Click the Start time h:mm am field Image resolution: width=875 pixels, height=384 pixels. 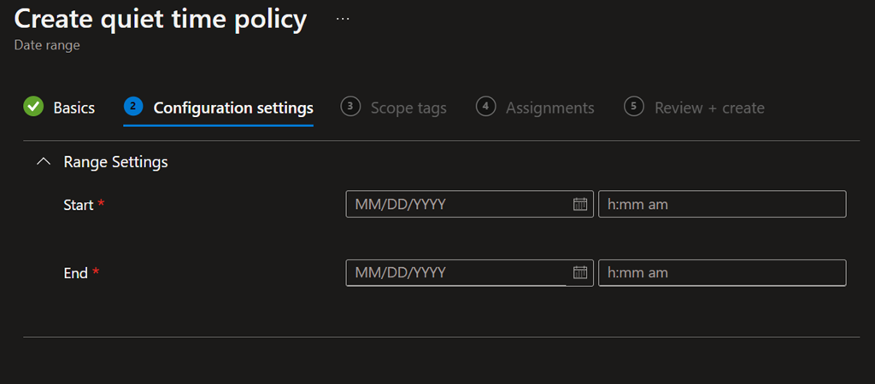tap(722, 204)
